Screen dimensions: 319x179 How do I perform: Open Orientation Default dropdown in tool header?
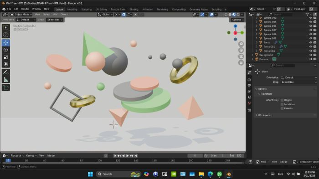tap(26, 20)
